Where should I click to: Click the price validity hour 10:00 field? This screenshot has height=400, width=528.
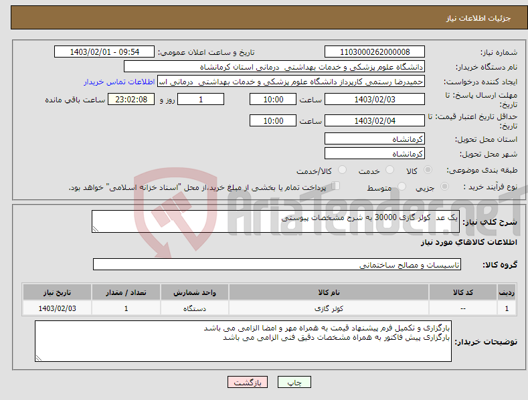pyautogui.click(x=273, y=120)
